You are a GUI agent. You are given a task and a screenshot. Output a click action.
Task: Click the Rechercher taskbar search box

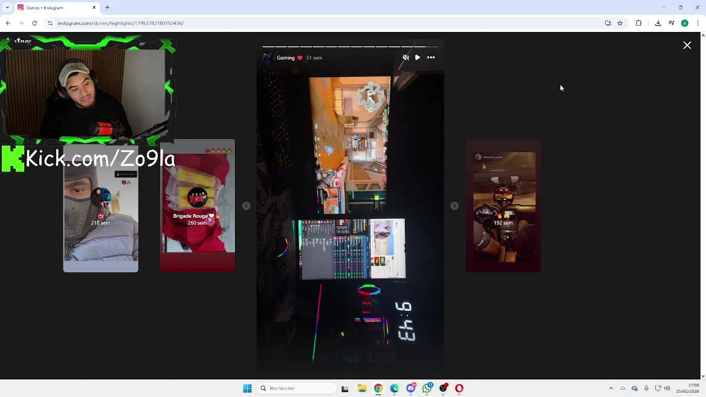pos(297,388)
